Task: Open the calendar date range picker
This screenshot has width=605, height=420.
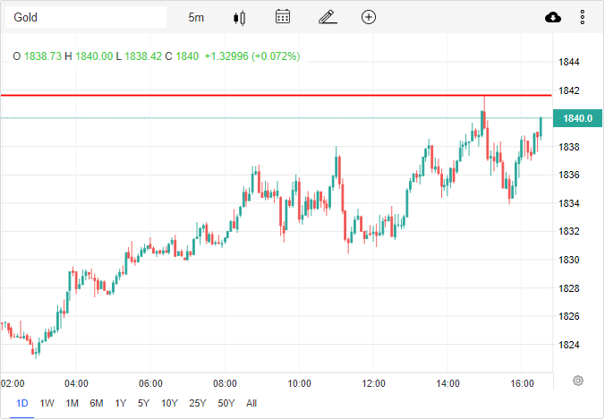Action: pyautogui.click(x=283, y=17)
